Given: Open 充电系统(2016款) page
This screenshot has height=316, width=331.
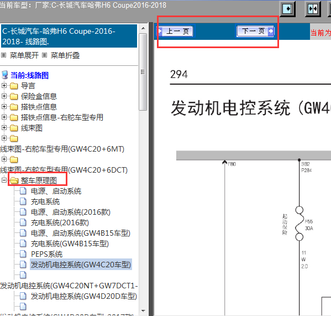Looking at the screenshot, I should [60, 222].
